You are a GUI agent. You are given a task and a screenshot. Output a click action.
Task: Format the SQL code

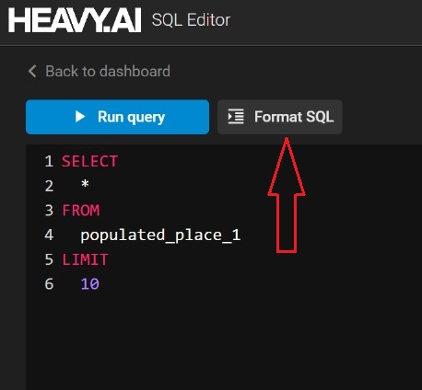(280, 117)
